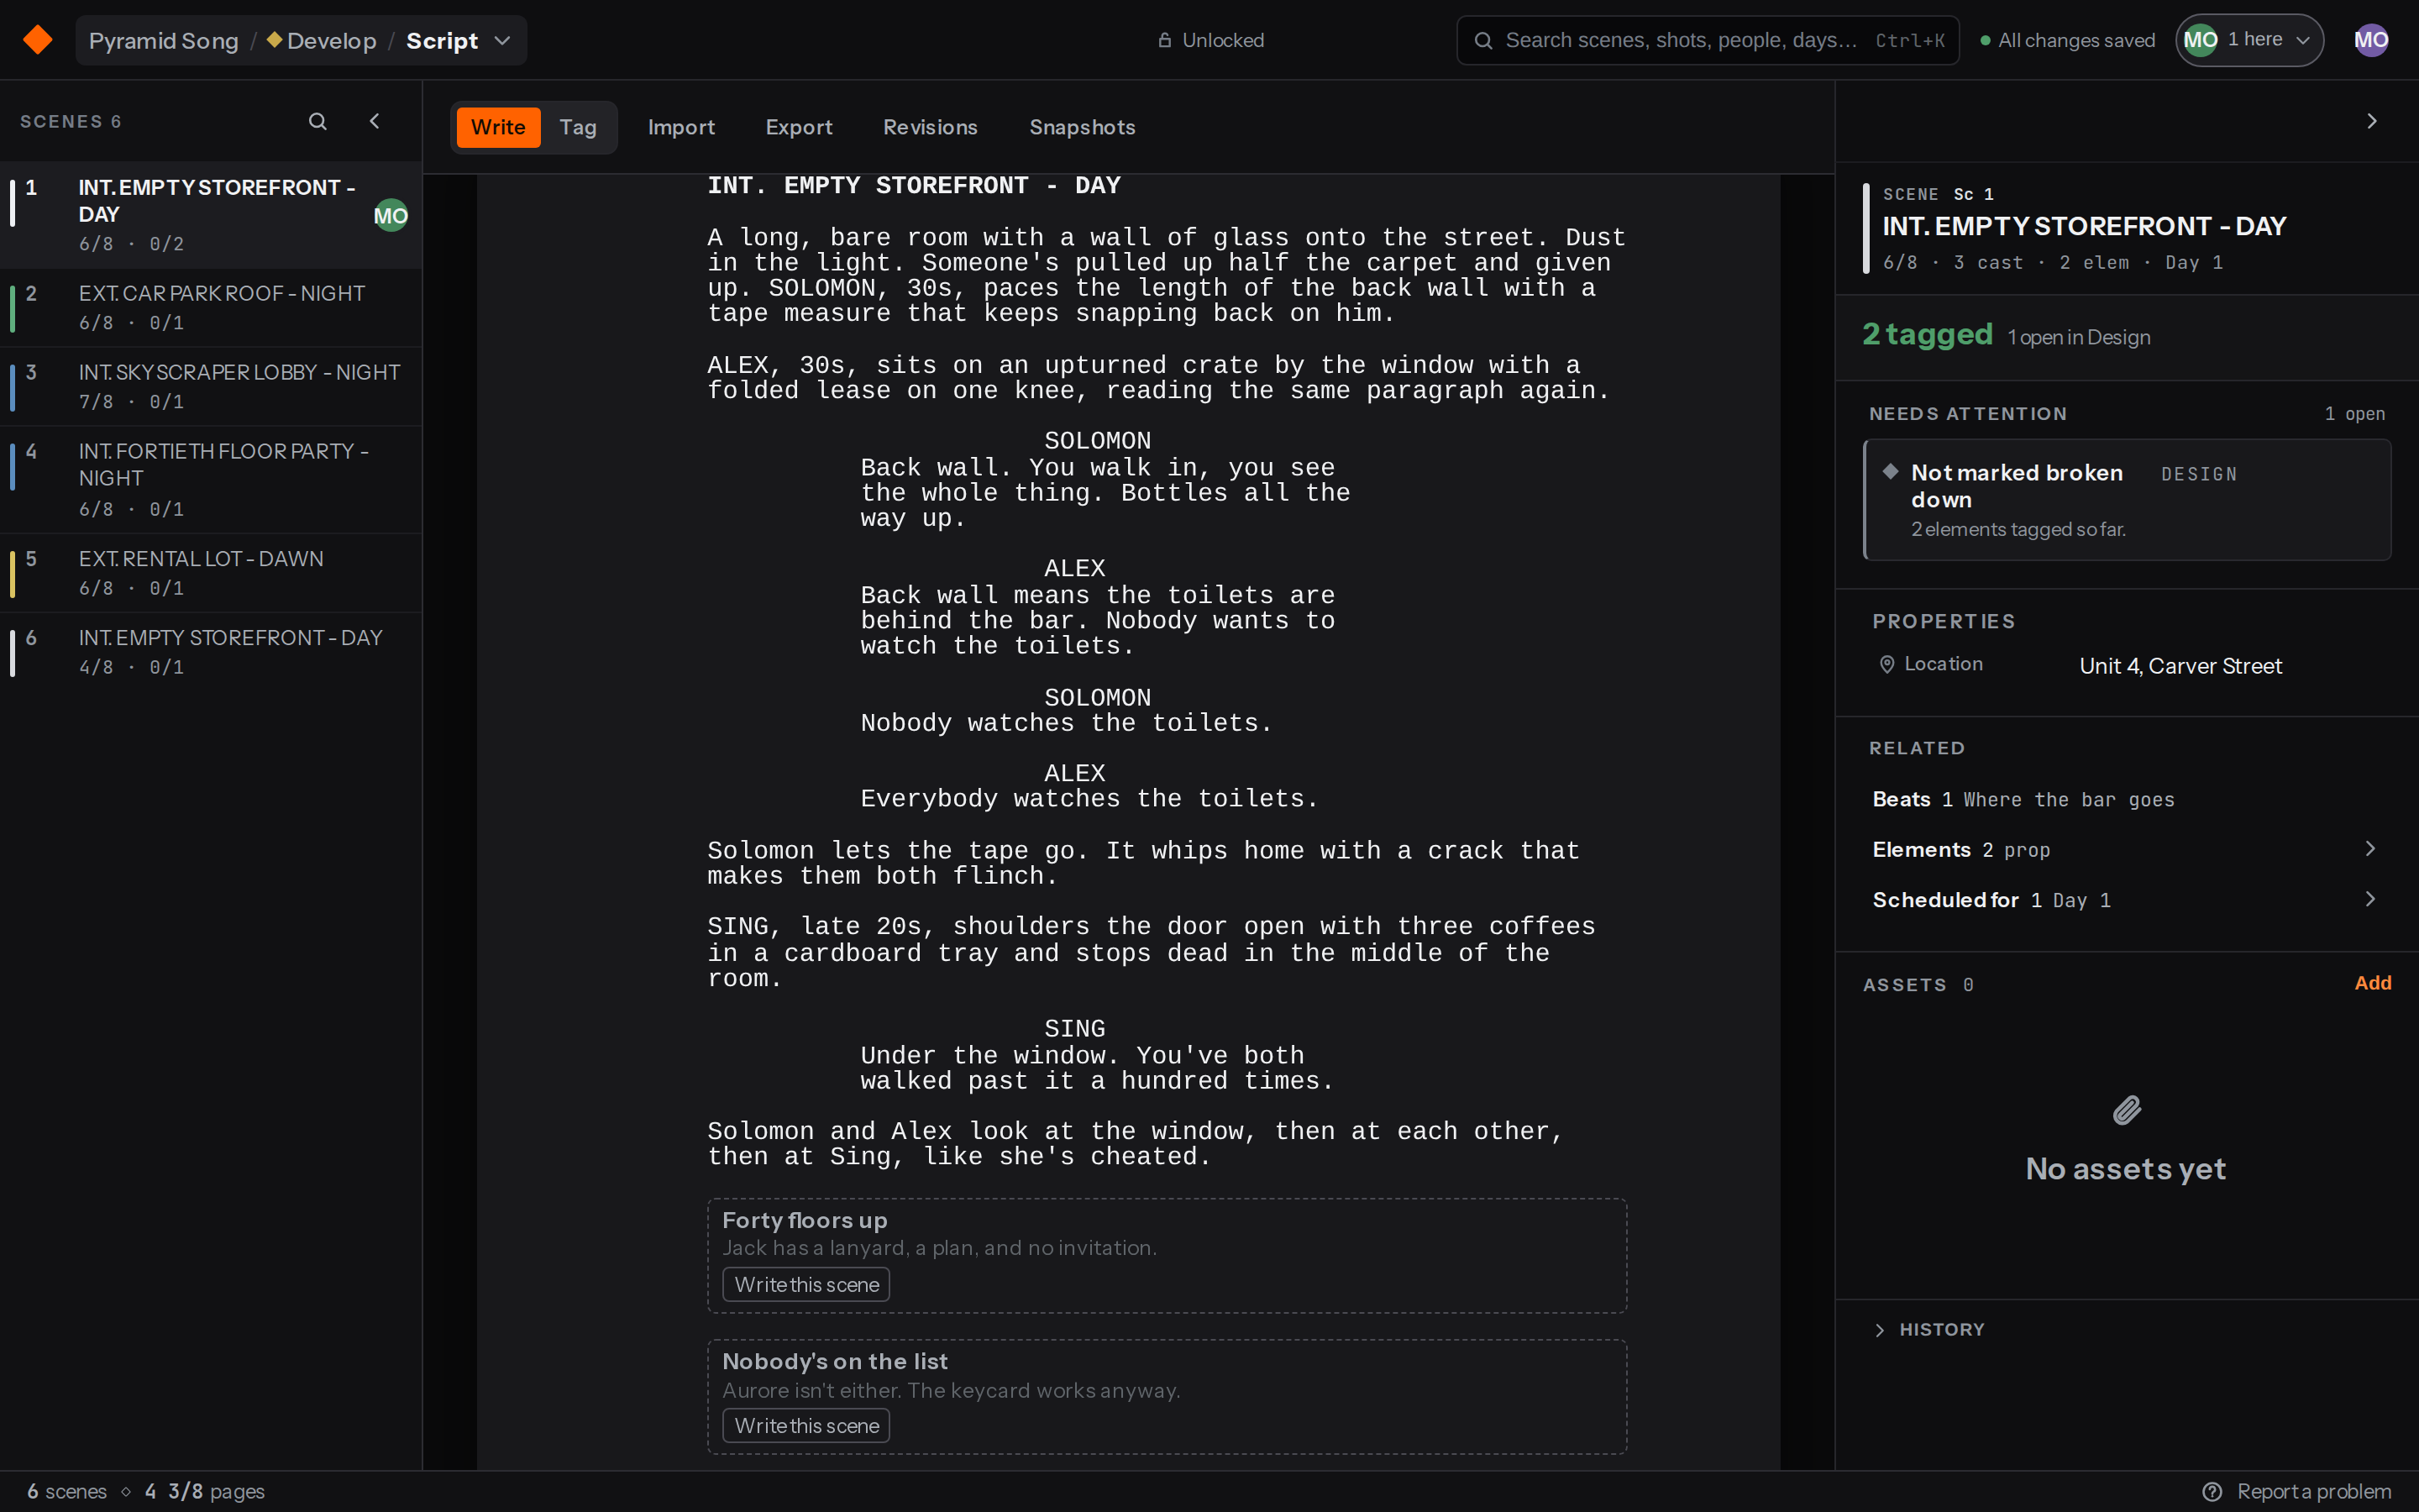The width and height of the screenshot is (2419, 1512).
Task: Open the Export tab
Action: coord(799,127)
